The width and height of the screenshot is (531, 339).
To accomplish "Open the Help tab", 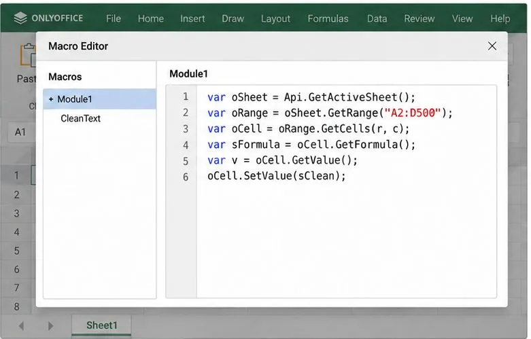I will pos(500,18).
